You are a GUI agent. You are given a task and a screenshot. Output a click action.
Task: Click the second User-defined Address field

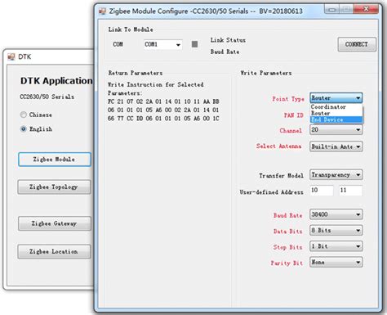pos(350,191)
